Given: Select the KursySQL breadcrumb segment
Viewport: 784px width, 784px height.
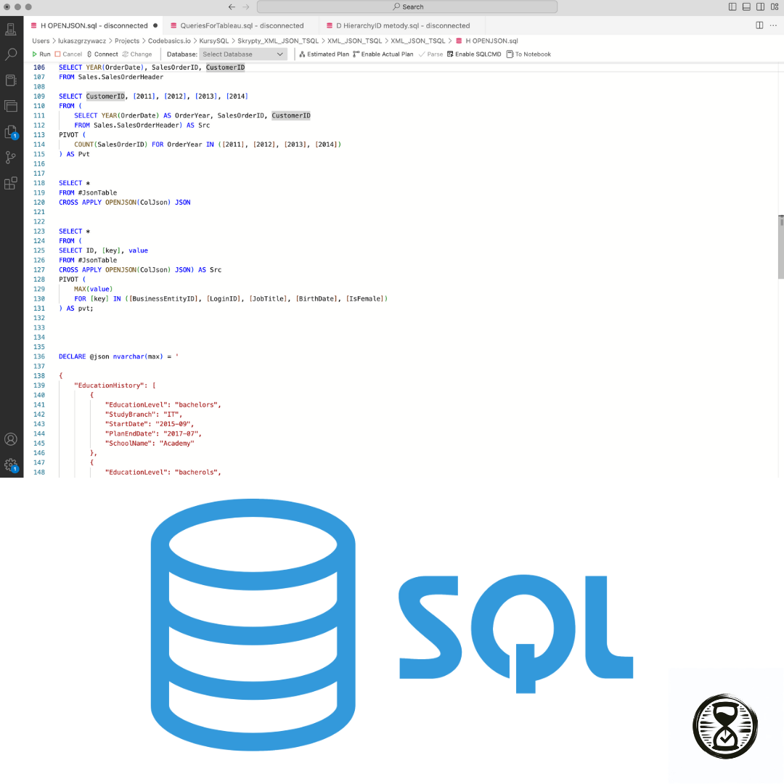Looking at the screenshot, I should [214, 41].
